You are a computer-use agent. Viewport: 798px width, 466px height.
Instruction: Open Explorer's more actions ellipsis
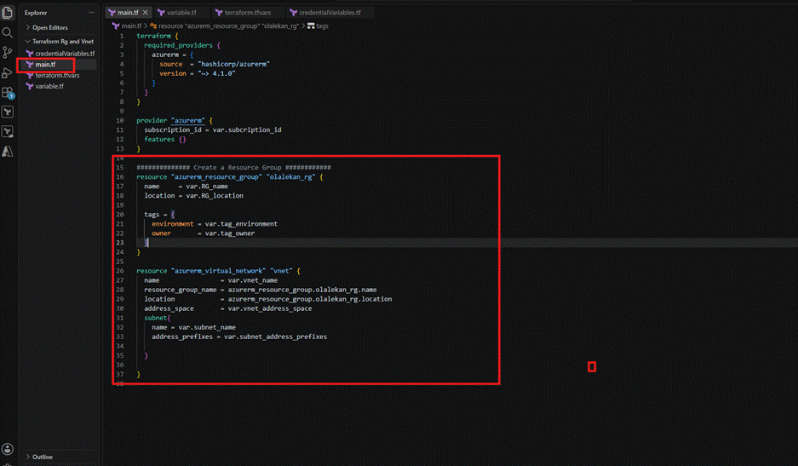(92, 13)
